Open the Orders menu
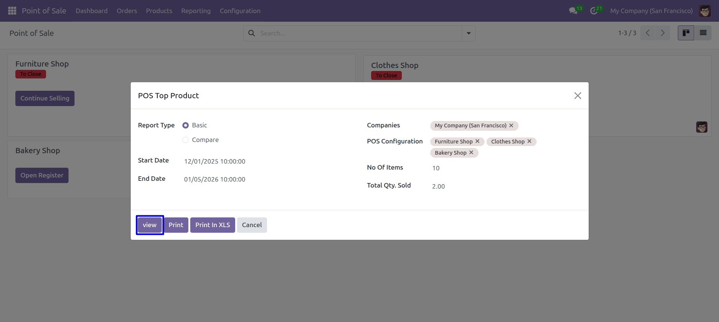The height and width of the screenshot is (322, 719). tap(127, 11)
